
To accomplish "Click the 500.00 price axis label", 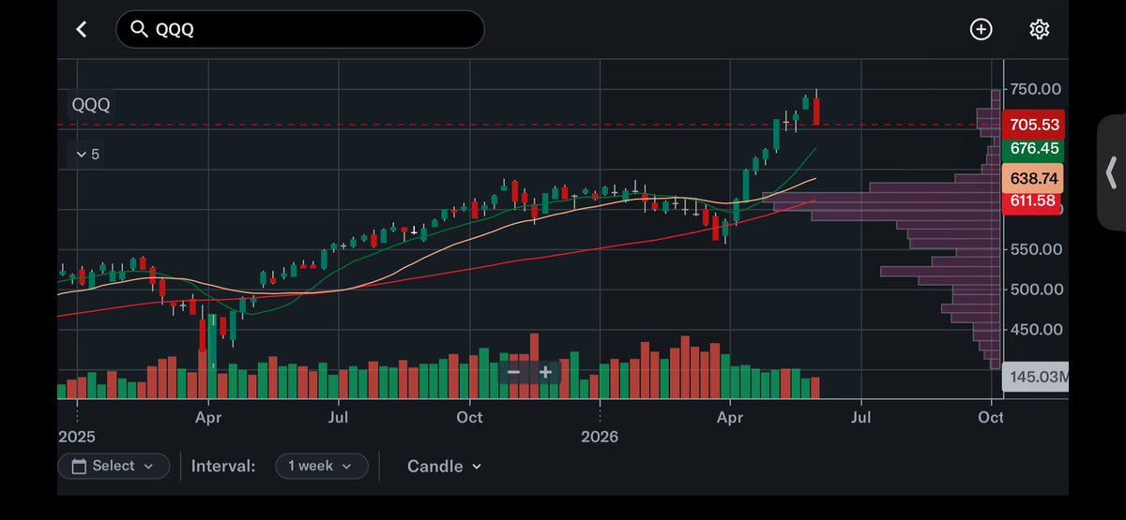I will coord(1036,290).
